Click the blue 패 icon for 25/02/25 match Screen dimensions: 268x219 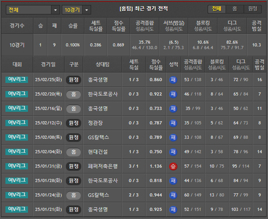tap(173, 80)
